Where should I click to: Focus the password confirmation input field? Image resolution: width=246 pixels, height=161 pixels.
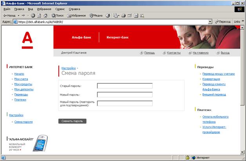coord(125,104)
